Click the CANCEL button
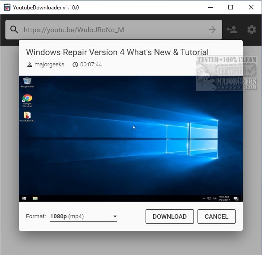 [216, 216]
